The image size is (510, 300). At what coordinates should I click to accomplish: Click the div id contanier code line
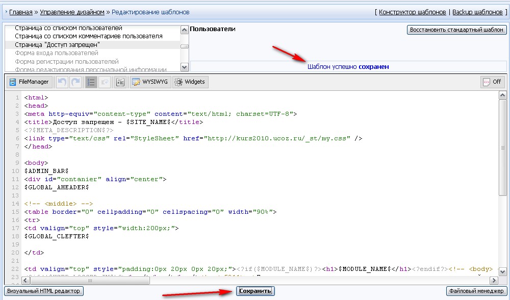pos(95,179)
